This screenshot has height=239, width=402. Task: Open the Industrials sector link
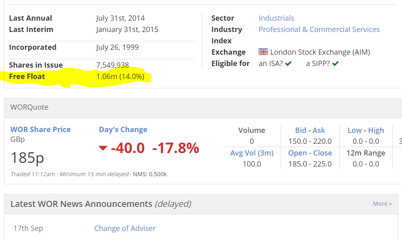point(276,18)
